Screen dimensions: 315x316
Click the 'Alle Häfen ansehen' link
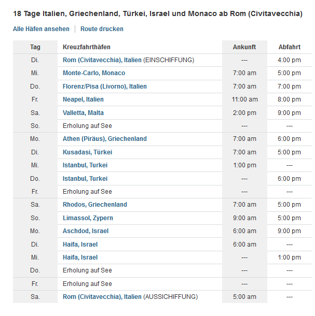pyautogui.click(x=41, y=29)
